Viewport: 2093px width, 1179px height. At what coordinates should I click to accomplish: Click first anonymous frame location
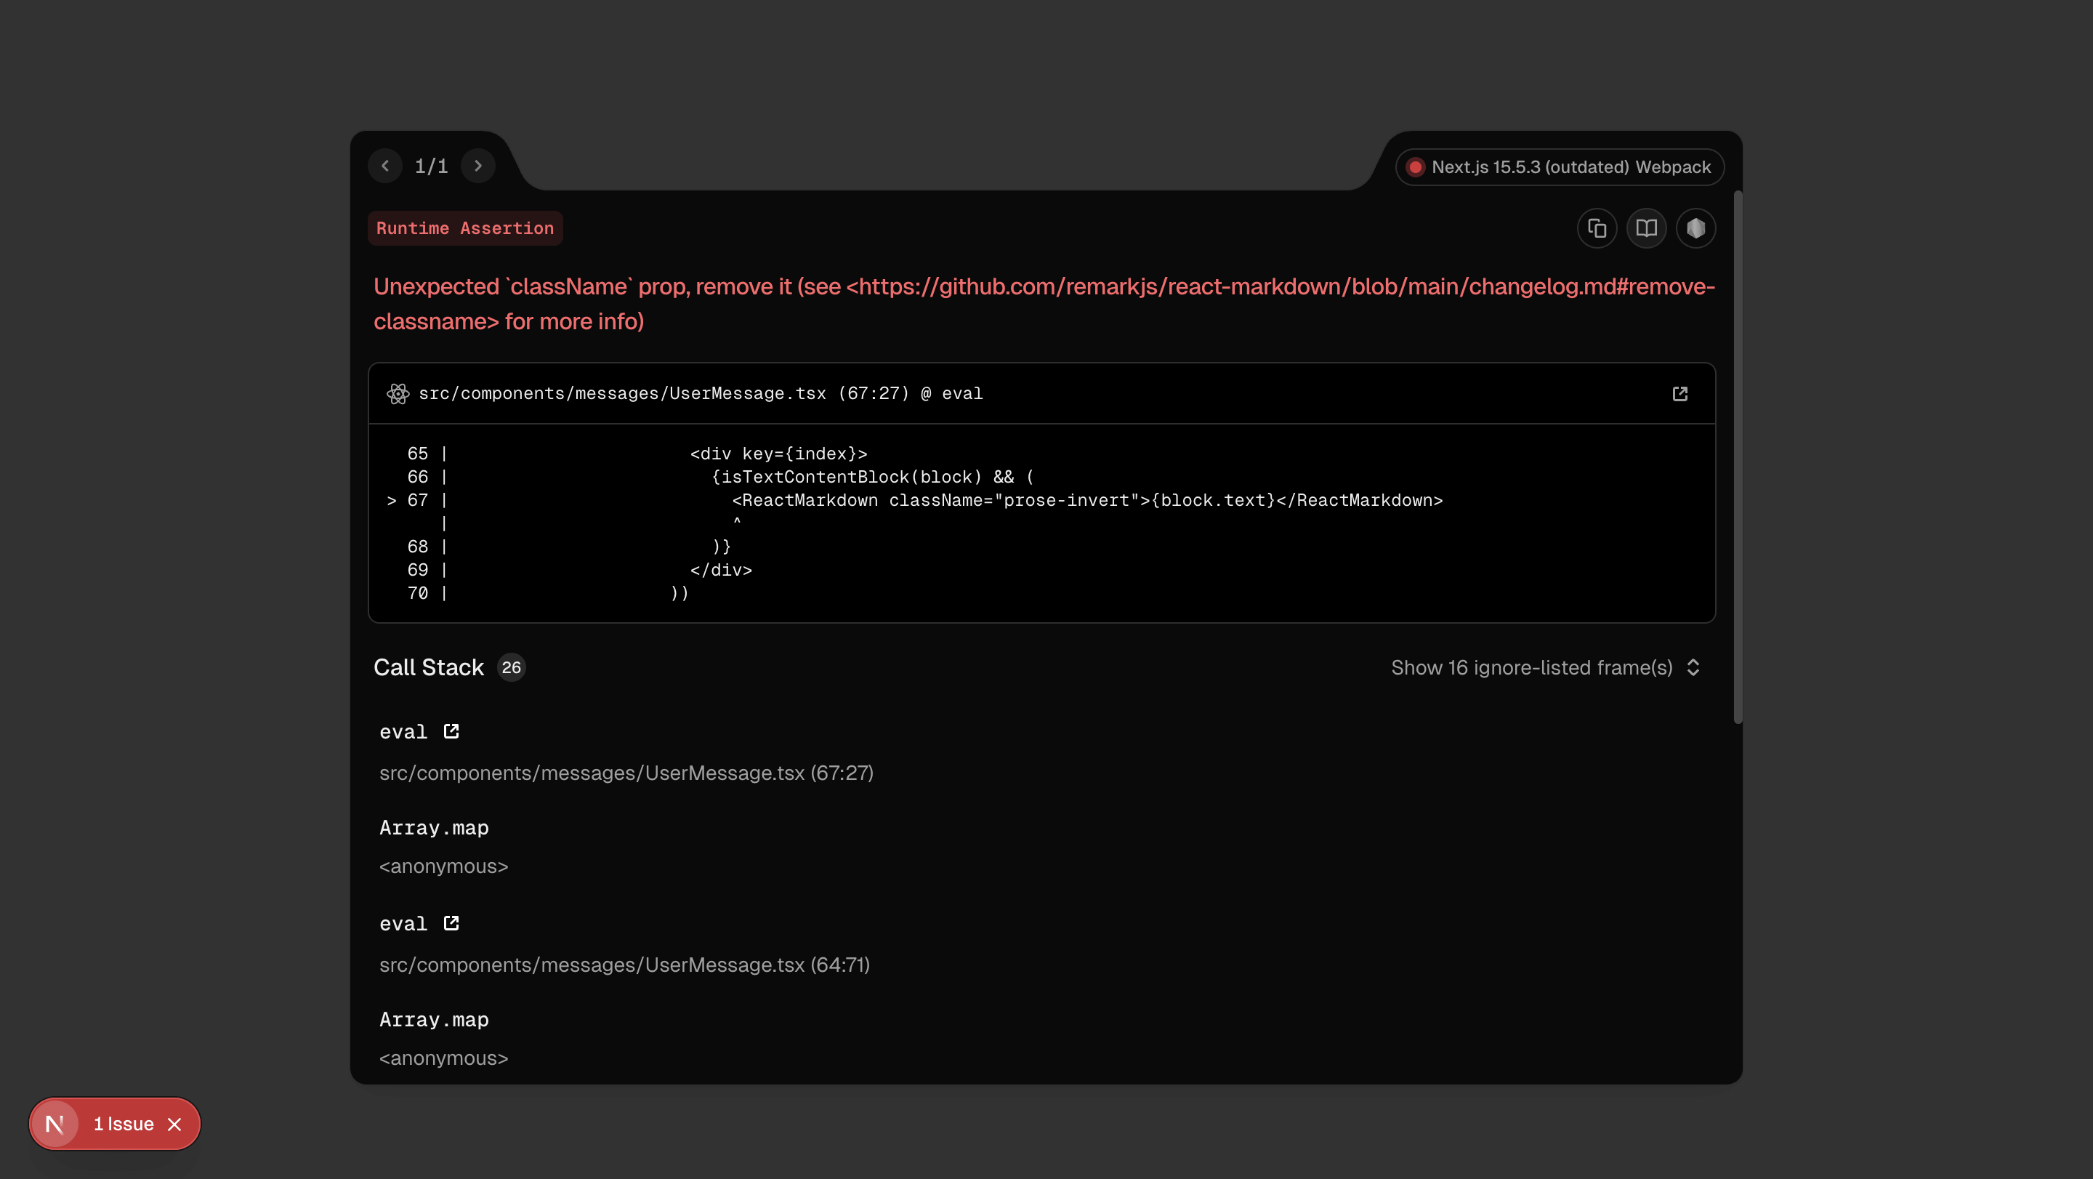tap(443, 866)
